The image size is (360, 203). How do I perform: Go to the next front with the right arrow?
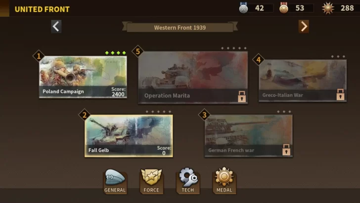304,26
